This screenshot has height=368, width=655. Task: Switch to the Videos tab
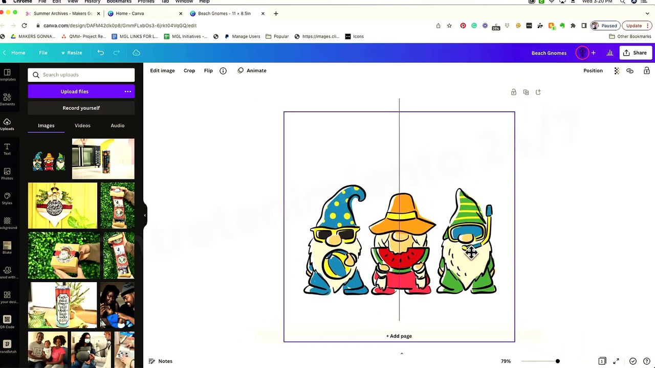[x=82, y=125]
